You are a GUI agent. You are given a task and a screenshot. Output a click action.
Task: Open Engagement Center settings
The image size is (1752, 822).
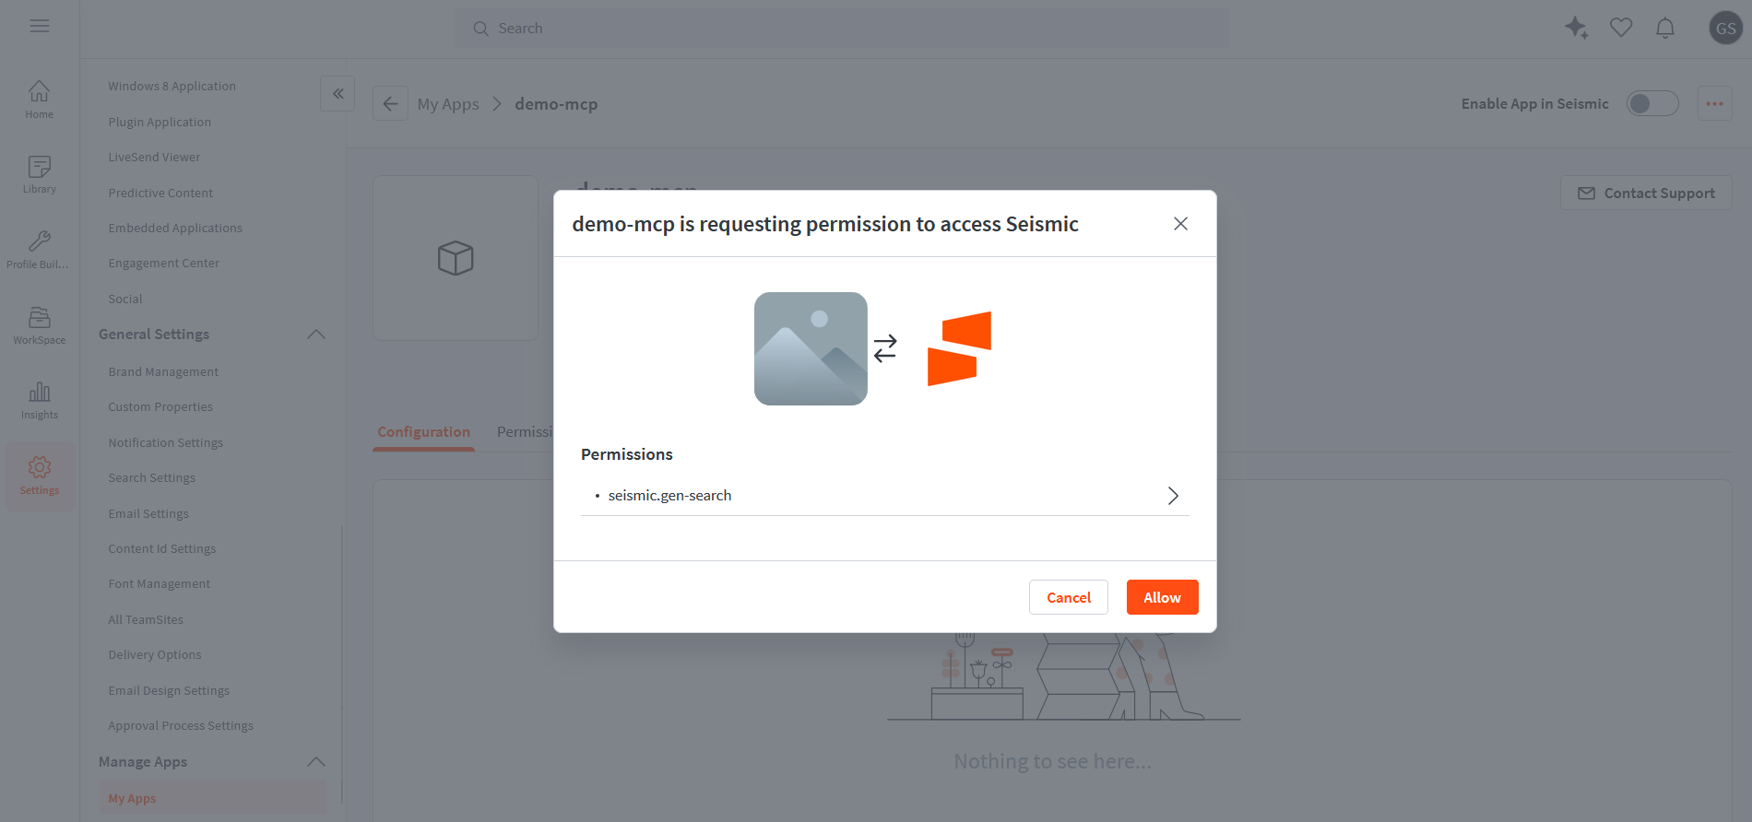click(163, 263)
